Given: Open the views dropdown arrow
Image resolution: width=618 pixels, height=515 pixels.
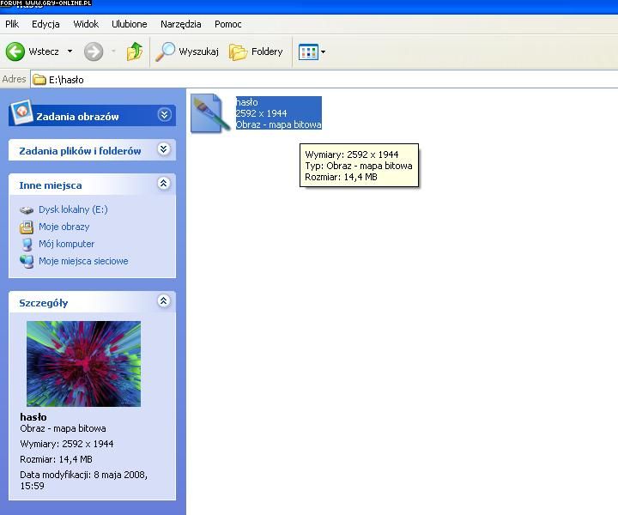Looking at the screenshot, I should tap(324, 52).
